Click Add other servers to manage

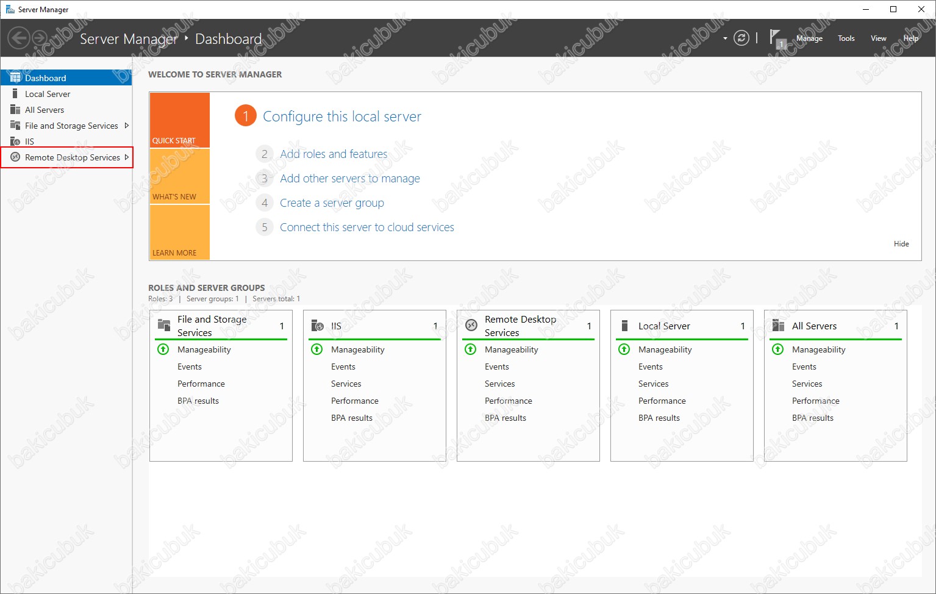pos(350,179)
